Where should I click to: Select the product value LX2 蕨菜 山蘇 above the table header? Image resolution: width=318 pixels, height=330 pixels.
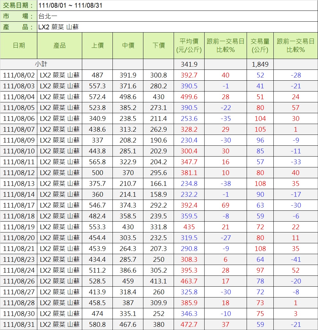pos(58,27)
